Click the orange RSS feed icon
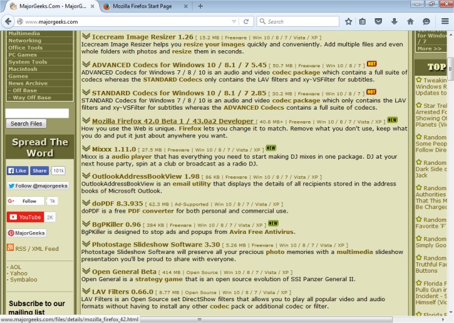 (10, 247)
